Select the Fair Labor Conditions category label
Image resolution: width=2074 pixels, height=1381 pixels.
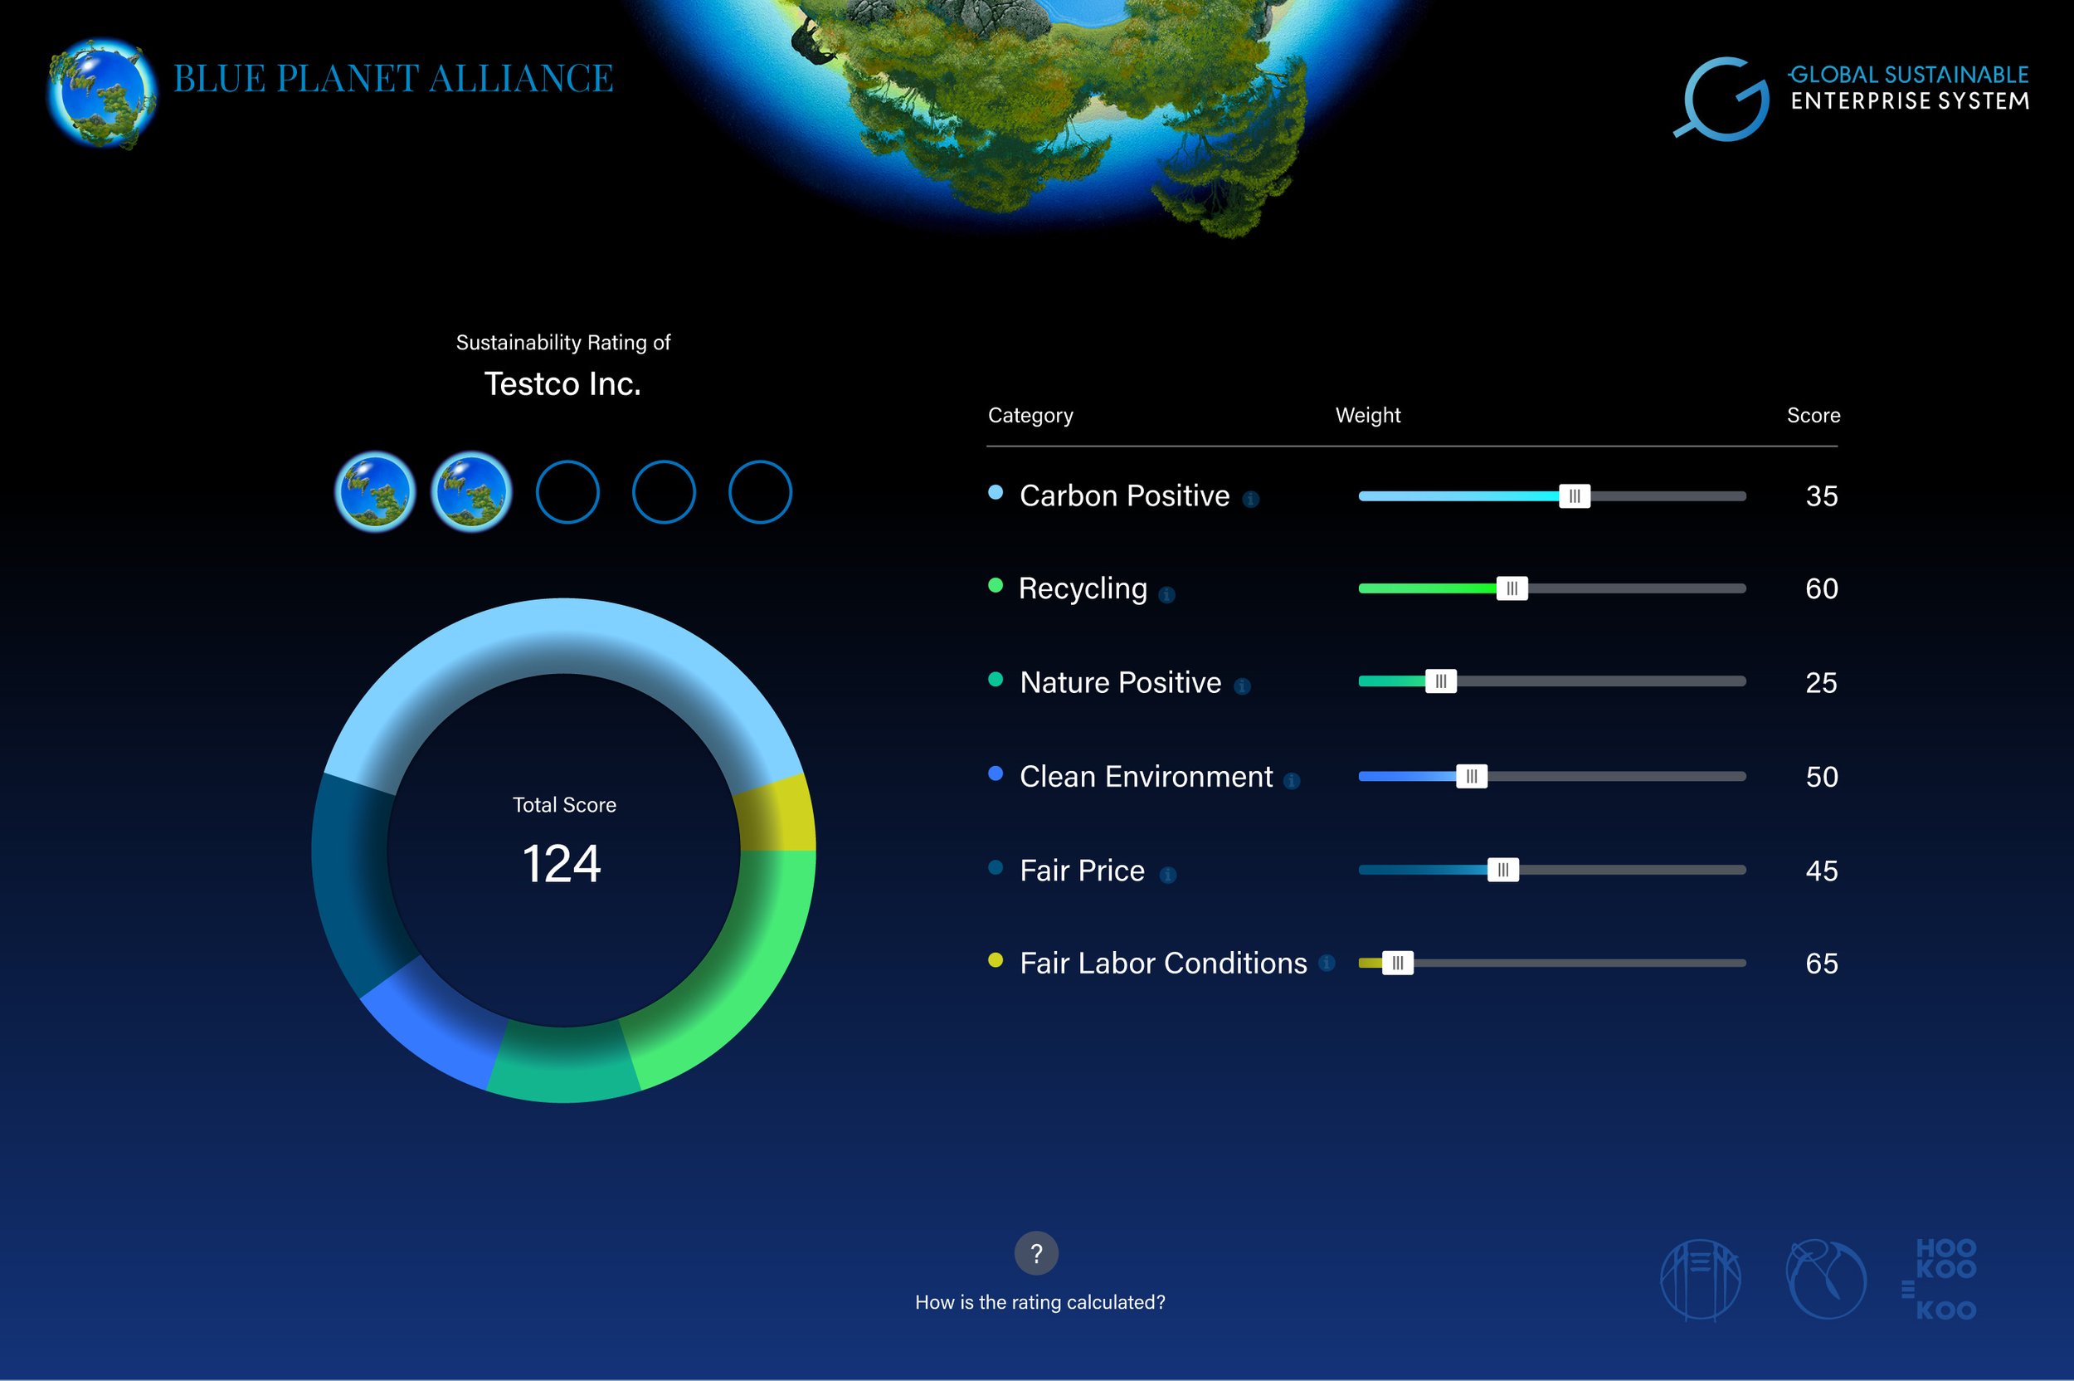point(1164,964)
